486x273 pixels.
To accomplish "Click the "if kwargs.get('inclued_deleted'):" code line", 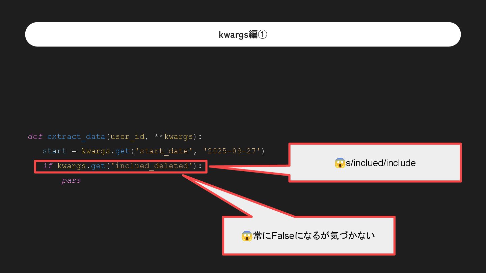I will pos(122,166).
